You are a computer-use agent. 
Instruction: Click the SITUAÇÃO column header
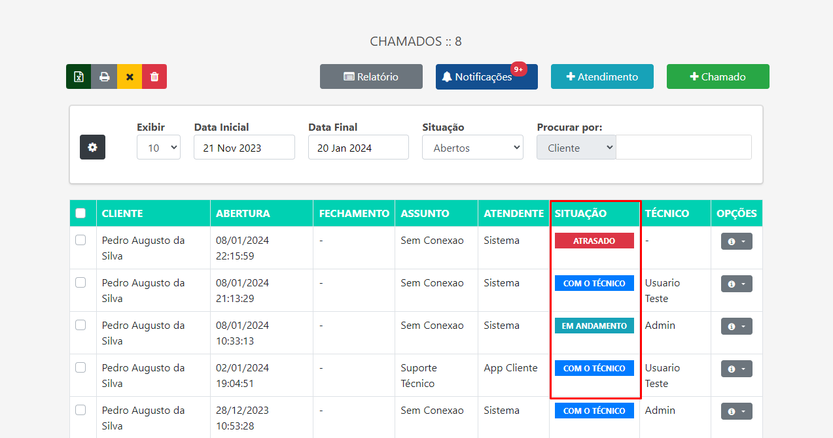coord(580,214)
